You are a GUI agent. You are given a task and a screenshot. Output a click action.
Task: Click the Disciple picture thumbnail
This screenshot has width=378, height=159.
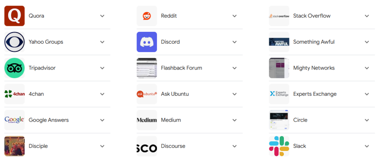tap(14, 146)
